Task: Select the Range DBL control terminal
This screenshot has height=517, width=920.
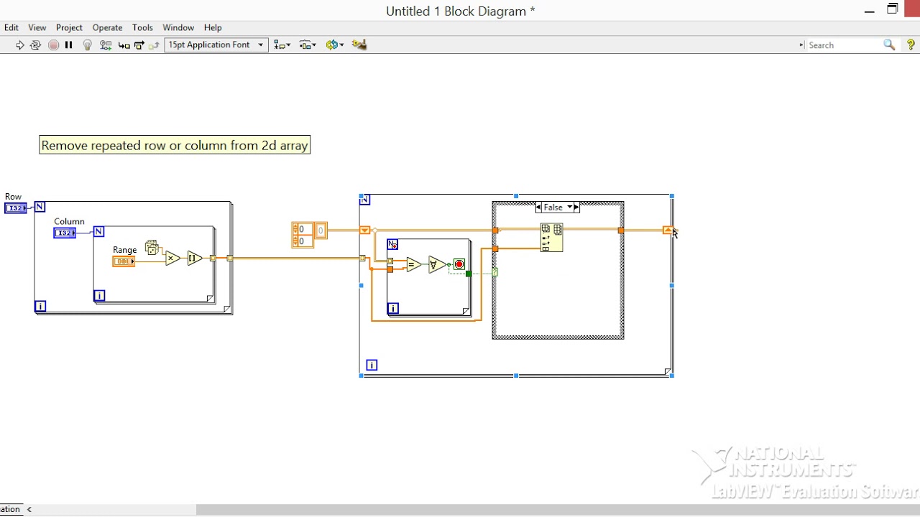Action: (x=124, y=261)
